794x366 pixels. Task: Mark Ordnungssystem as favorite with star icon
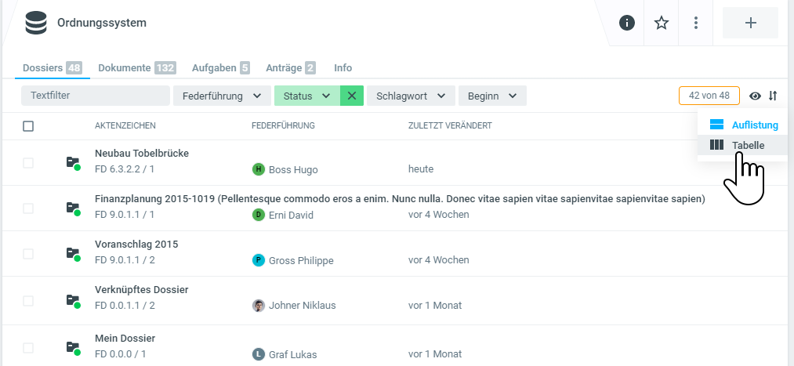coord(662,23)
